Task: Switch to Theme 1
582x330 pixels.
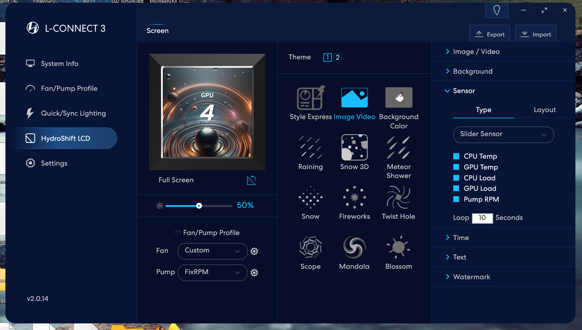Action: coord(328,57)
